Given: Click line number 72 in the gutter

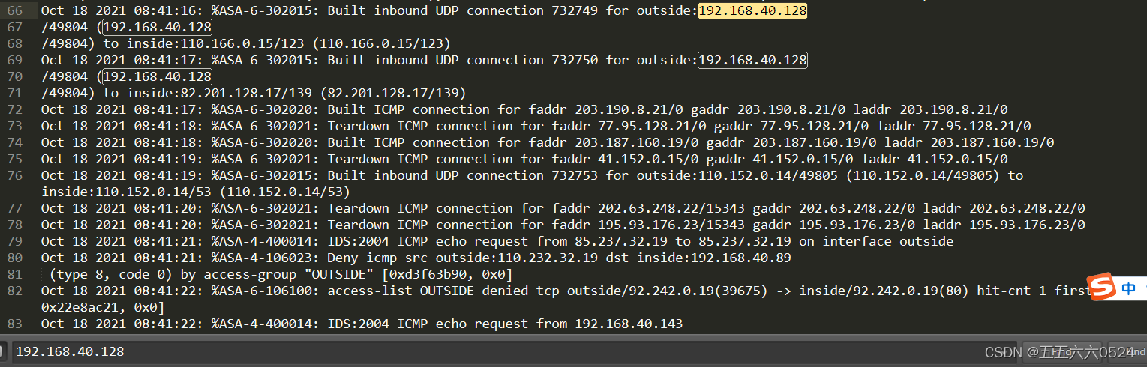Looking at the screenshot, I should point(14,109).
